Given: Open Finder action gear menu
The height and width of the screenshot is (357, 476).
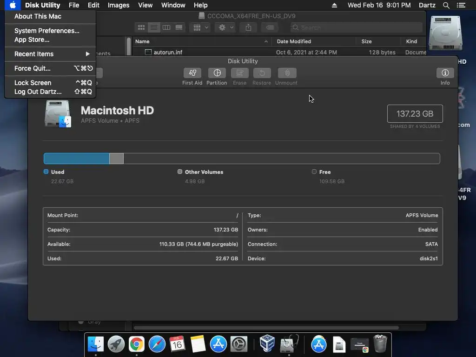Looking at the screenshot, I should point(225,27).
